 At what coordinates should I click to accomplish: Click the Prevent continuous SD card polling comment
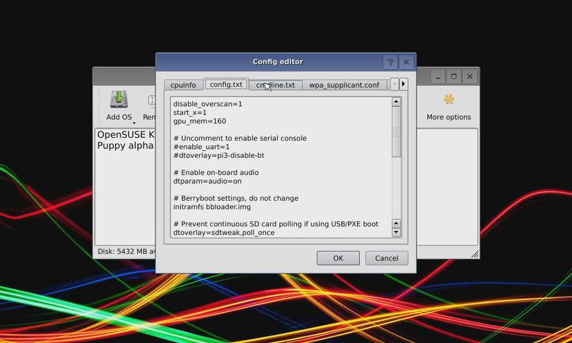click(276, 224)
